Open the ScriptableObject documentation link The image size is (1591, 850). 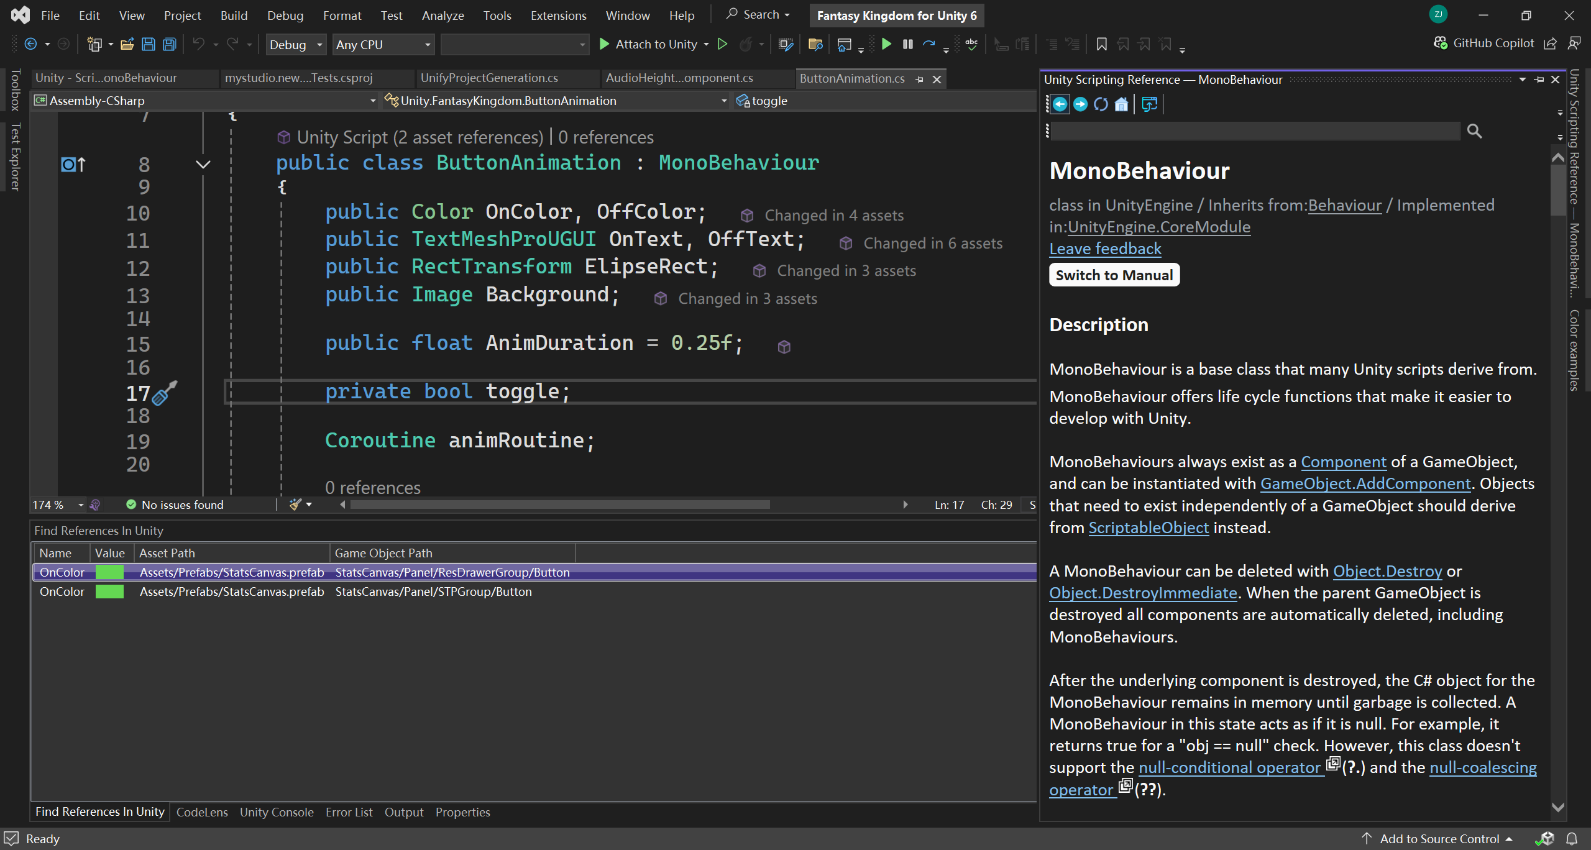coord(1148,528)
